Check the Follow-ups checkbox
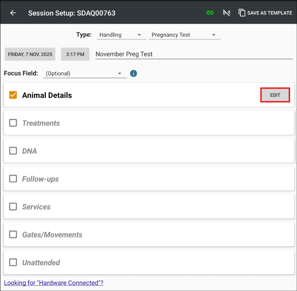Viewport: 297px width, 291px height. (x=13, y=179)
